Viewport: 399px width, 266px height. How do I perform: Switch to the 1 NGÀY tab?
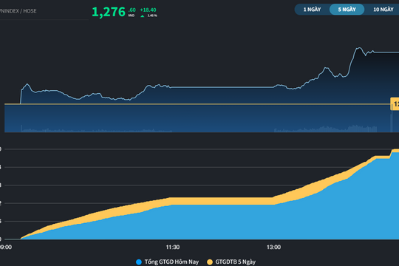(312, 10)
